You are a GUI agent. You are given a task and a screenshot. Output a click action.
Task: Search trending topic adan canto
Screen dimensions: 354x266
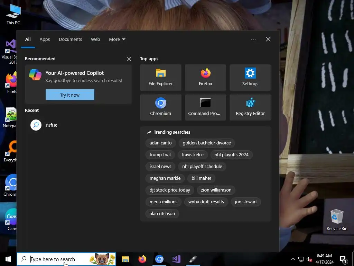[x=160, y=143]
